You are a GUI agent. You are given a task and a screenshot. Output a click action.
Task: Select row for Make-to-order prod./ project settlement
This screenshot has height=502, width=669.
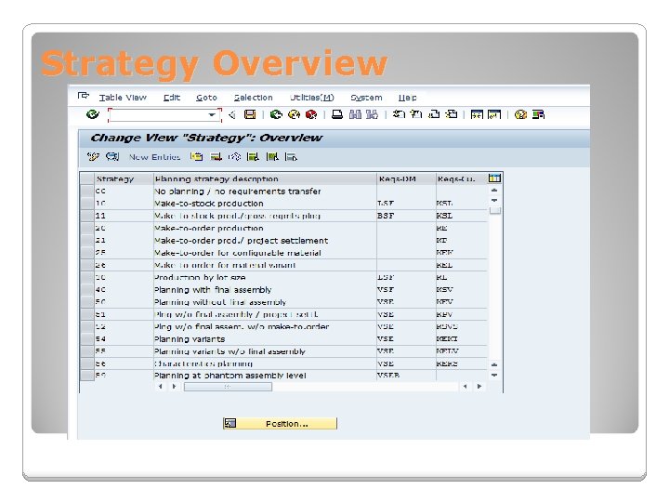click(87, 241)
